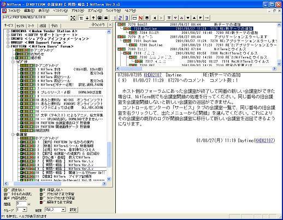Expand the SMODEMVA Modem Vendor Station node
The image size is (283, 220).
tap(8, 31)
